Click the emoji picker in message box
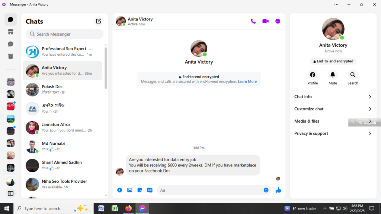The image size is (381, 214). (266, 190)
